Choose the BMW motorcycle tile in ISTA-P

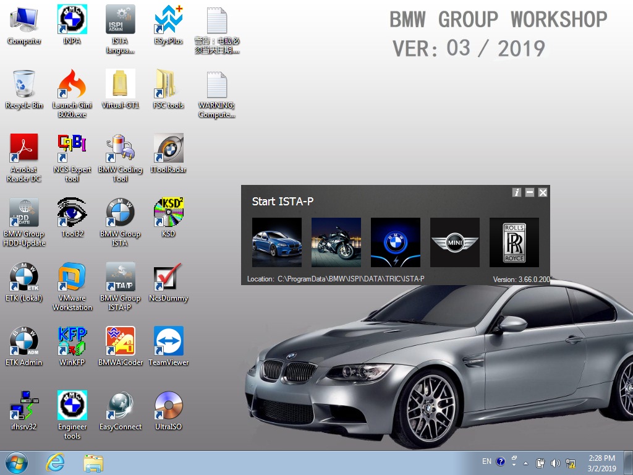click(336, 242)
